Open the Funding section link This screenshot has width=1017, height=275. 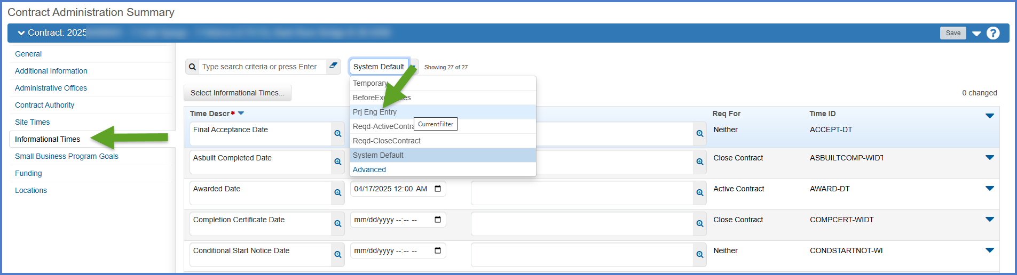click(x=28, y=173)
